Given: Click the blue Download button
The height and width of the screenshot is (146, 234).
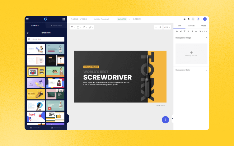Looking at the screenshot, I should [205, 19].
